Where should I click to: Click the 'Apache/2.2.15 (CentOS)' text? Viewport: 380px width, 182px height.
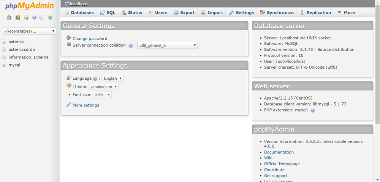(x=288, y=98)
